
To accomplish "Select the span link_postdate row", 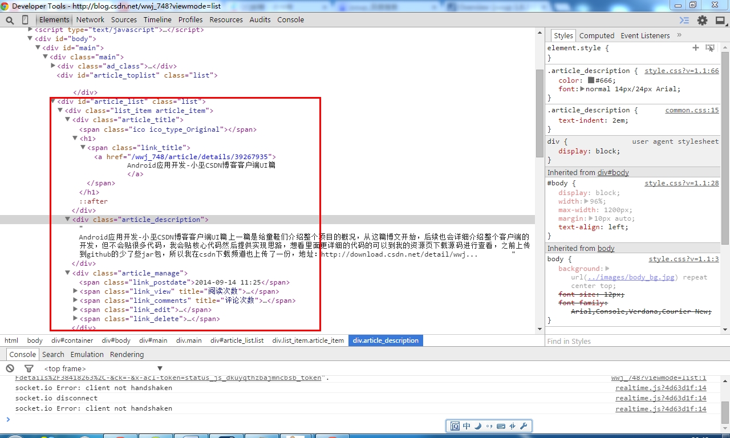I will [x=184, y=282].
